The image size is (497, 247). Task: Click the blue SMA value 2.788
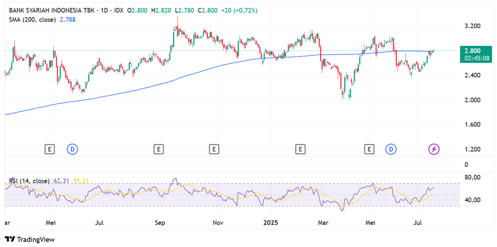coord(67,19)
